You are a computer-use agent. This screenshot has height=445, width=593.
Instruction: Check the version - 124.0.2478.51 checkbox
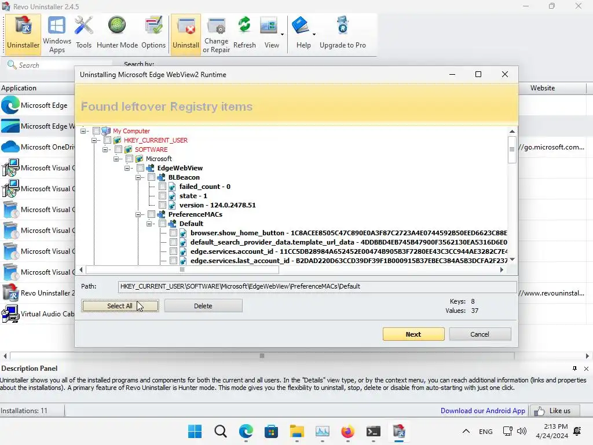[x=162, y=205]
